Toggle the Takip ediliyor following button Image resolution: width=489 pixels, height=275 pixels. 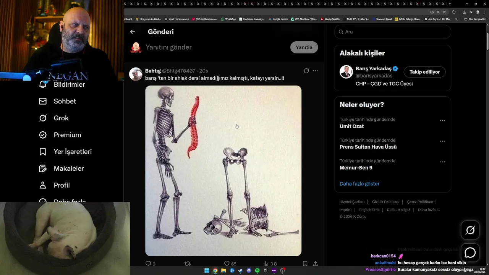coord(424,72)
